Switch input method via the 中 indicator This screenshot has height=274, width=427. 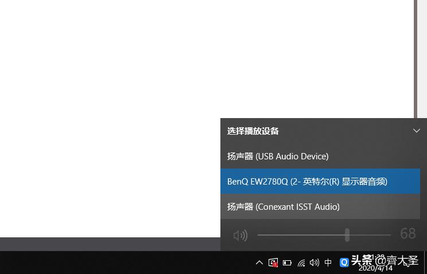click(x=328, y=263)
